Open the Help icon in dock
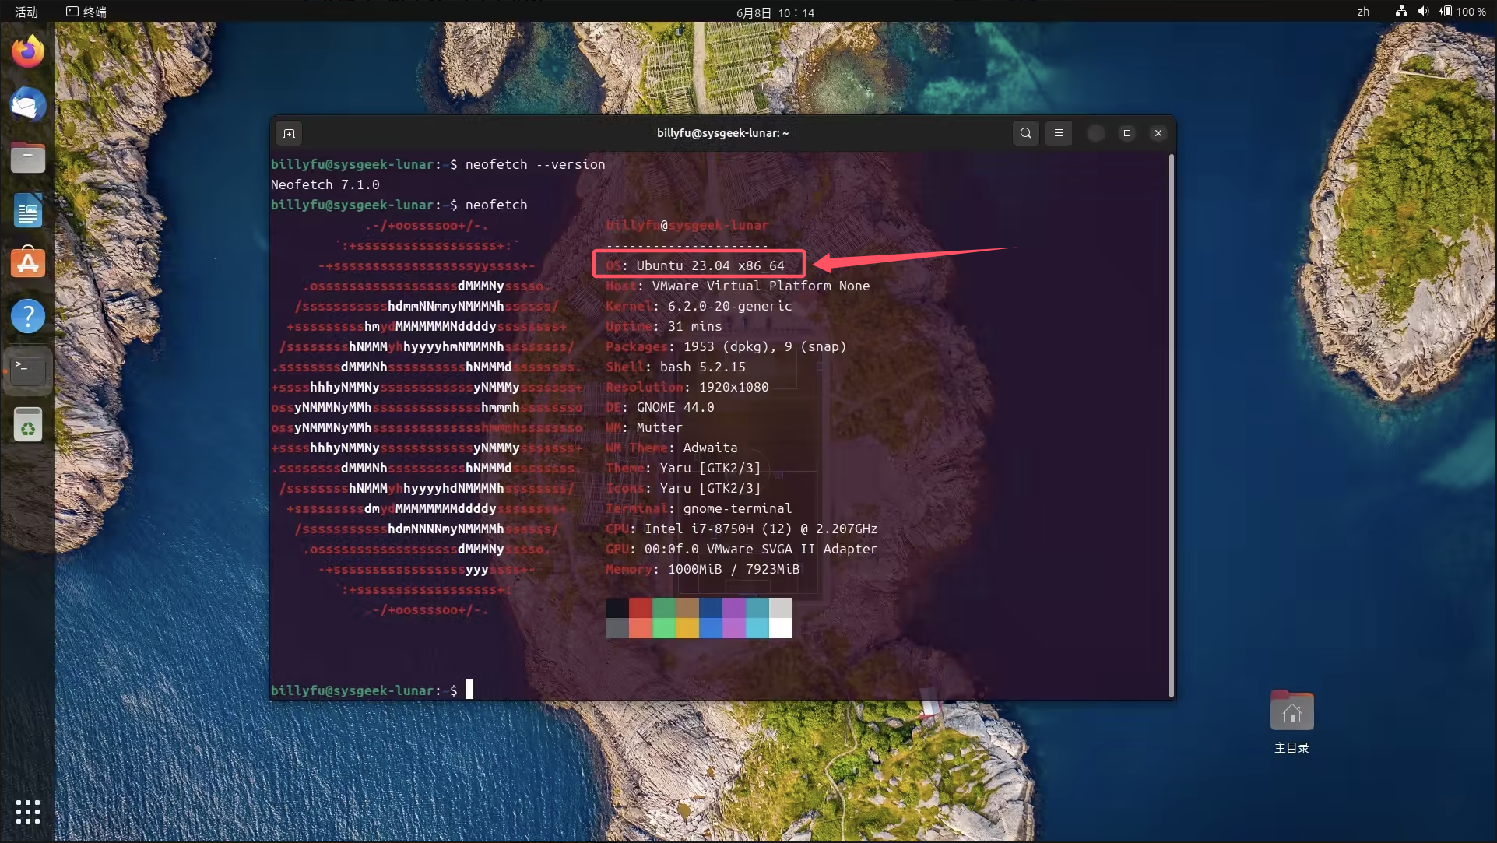Screen dimensions: 1497x843 click(28, 316)
